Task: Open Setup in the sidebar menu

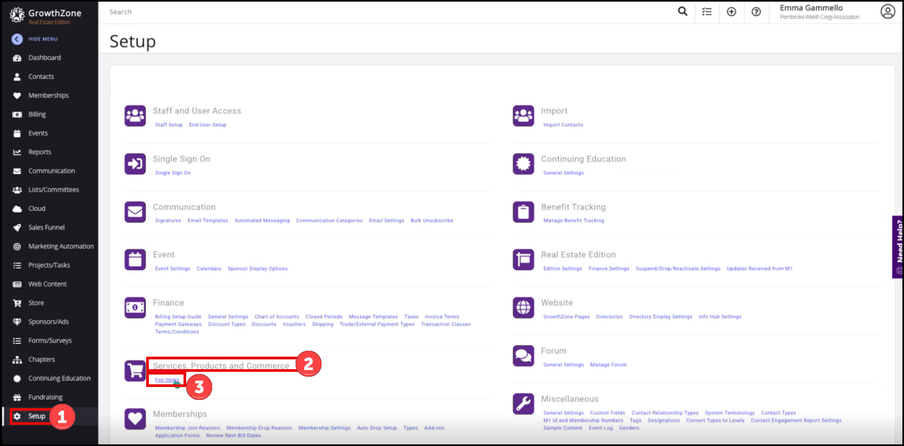Action: [36, 416]
